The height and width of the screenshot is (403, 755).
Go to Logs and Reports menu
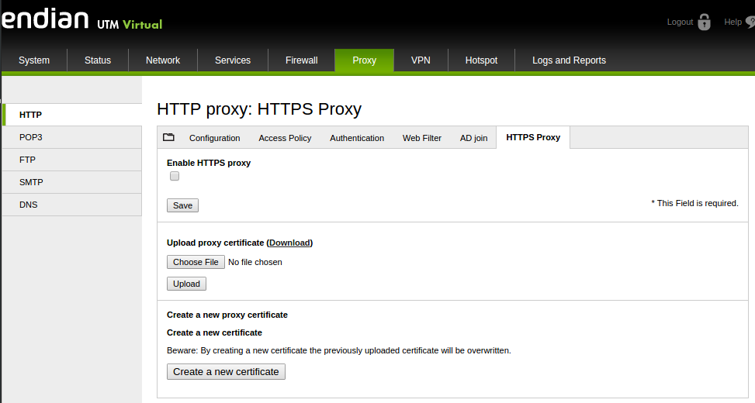click(x=569, y=60)
